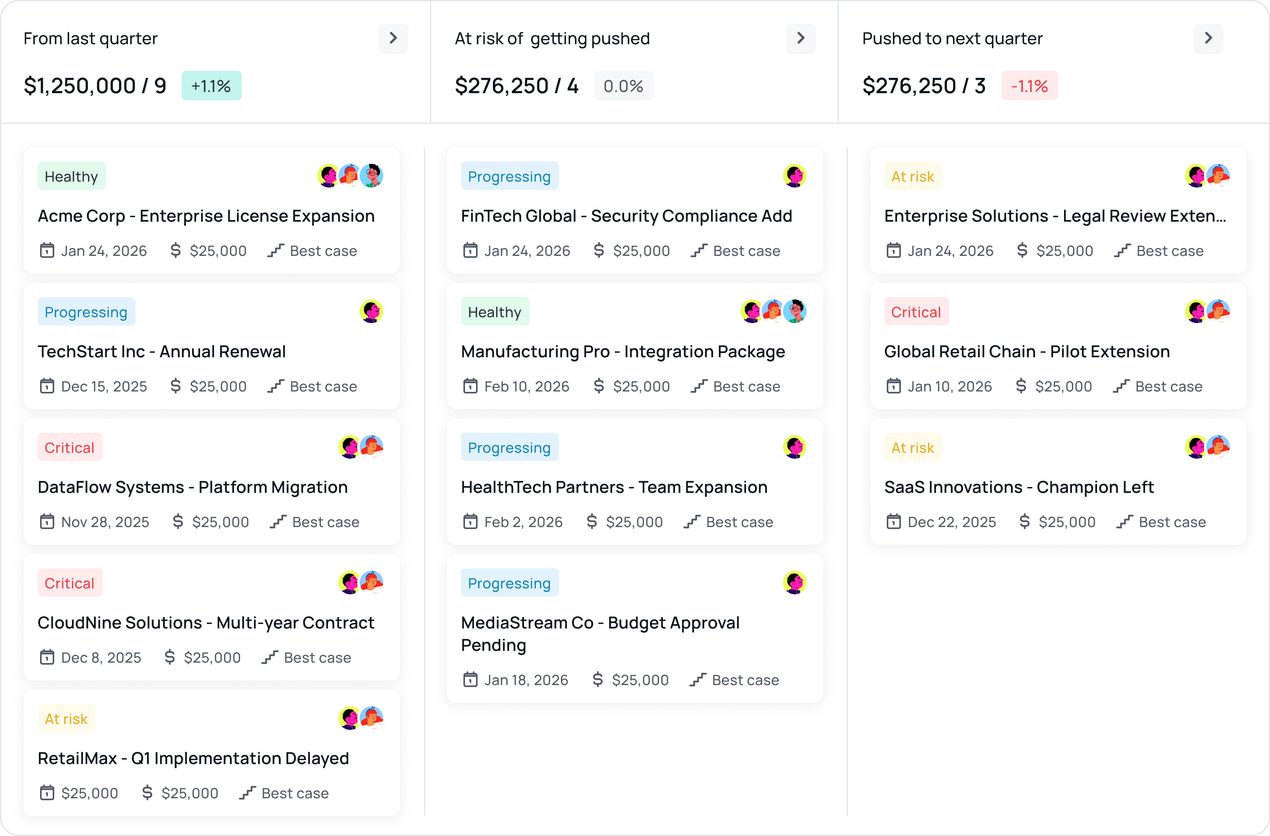Click glasses avatar on Manufacturing Pro card
This screenshot has height=836, width=1270.
pyautogui.click(x=795, y=311)
